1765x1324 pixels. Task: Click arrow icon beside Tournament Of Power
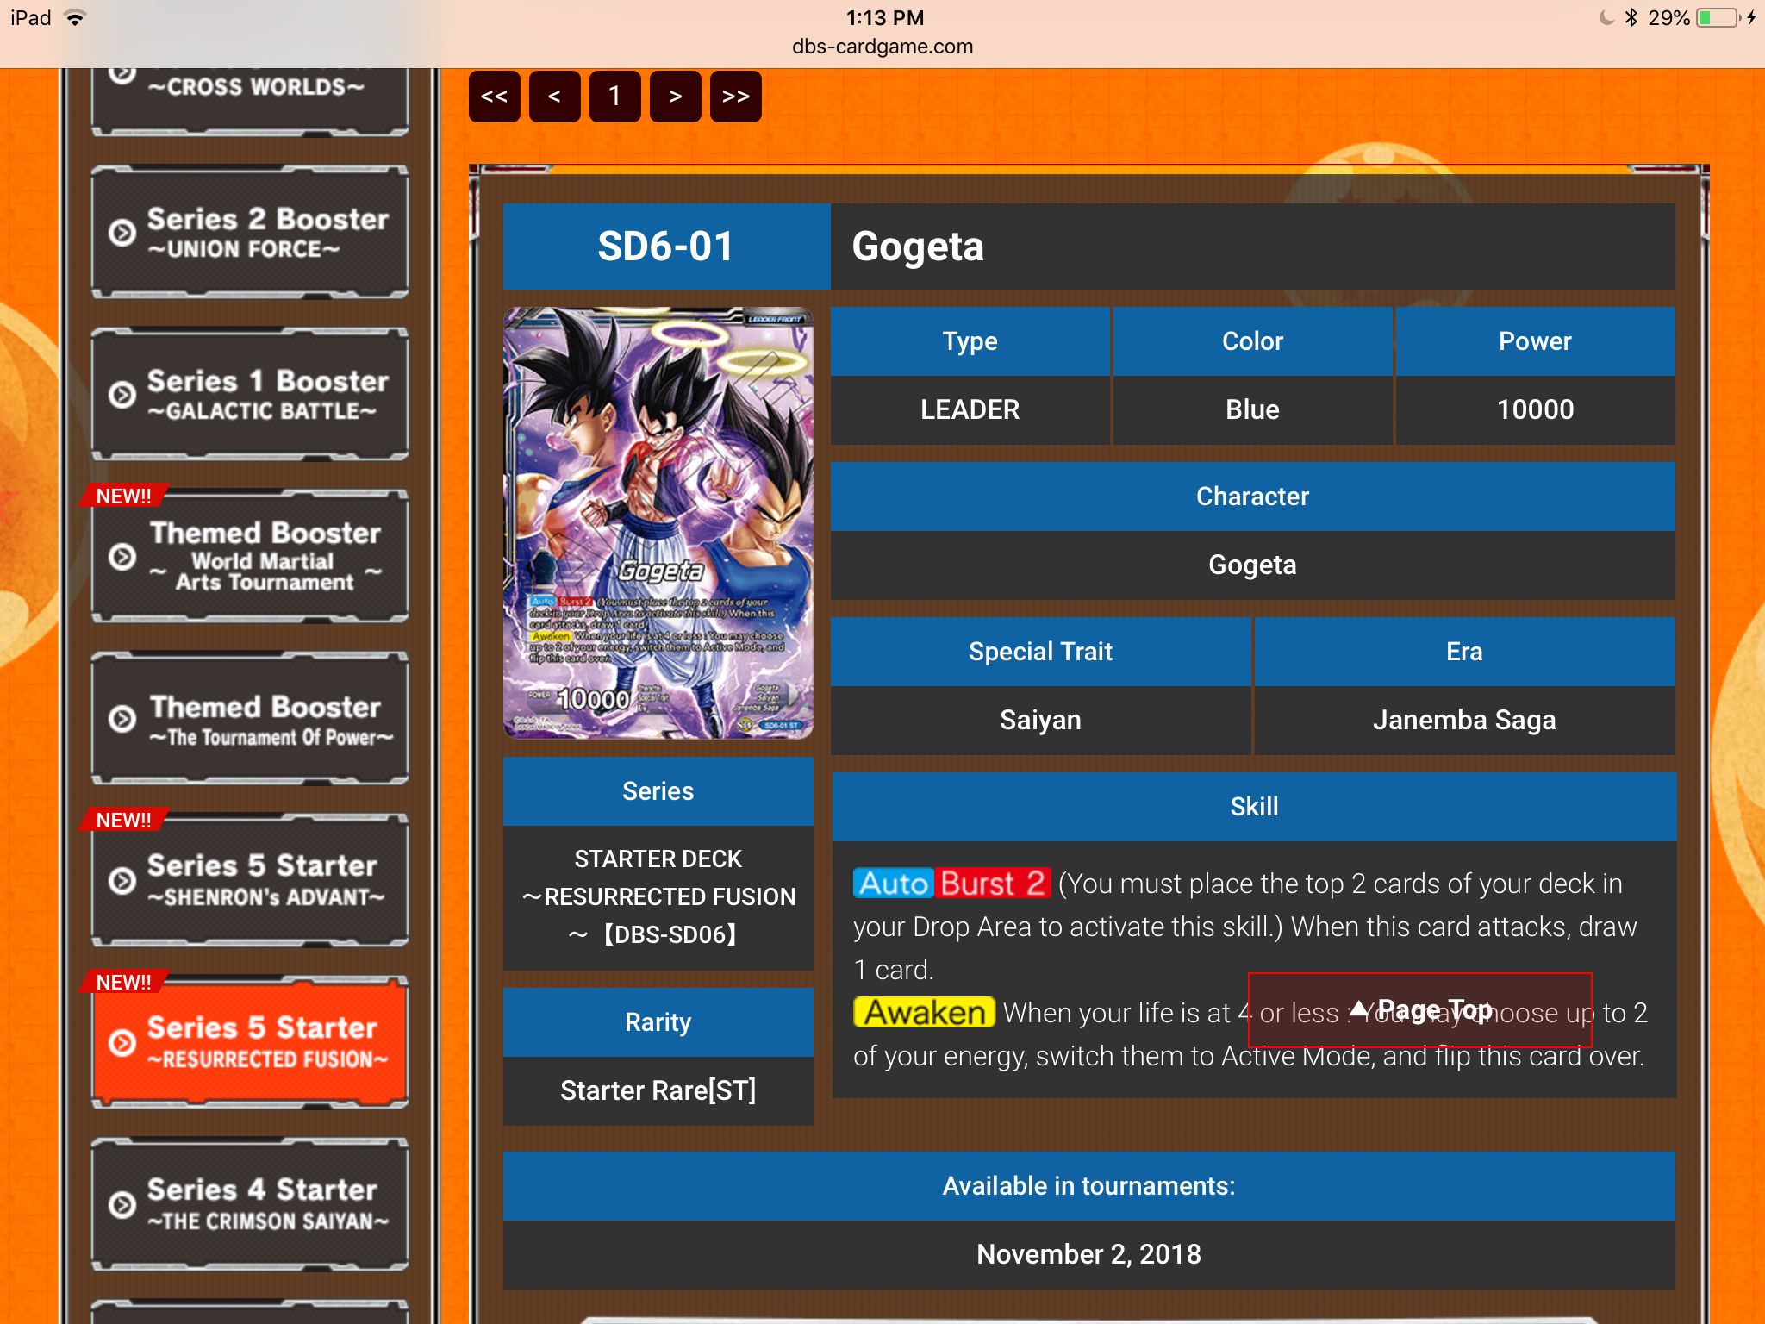122,719
